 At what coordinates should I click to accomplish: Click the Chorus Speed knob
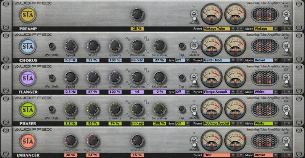click(x=71, y=46)
